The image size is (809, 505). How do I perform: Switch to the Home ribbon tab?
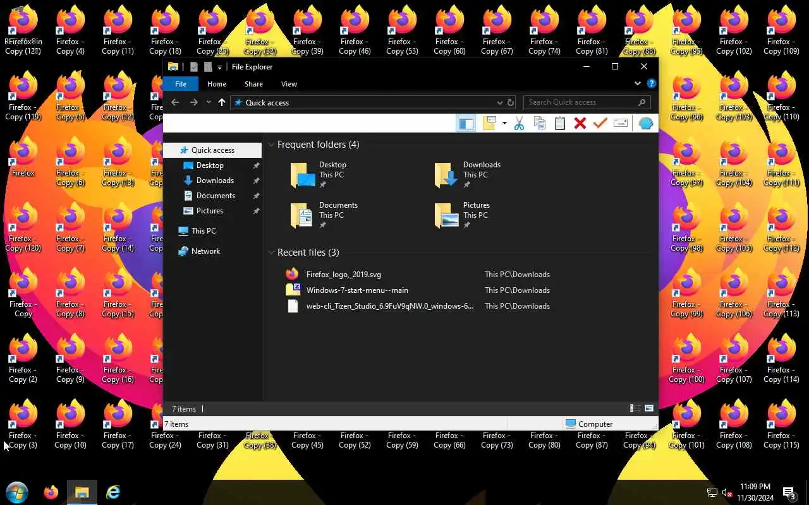tap(217, 84)
